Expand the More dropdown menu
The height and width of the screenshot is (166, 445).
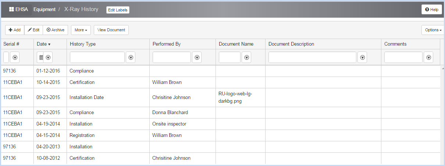click(81, 30)
